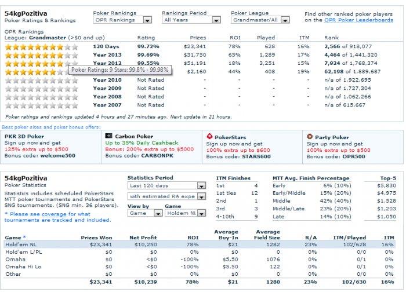Click the blue asterisk next to Game header

[x=24, y=237]
